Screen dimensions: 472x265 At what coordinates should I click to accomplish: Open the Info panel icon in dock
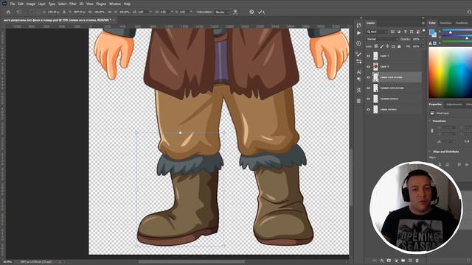coord(358,43)
